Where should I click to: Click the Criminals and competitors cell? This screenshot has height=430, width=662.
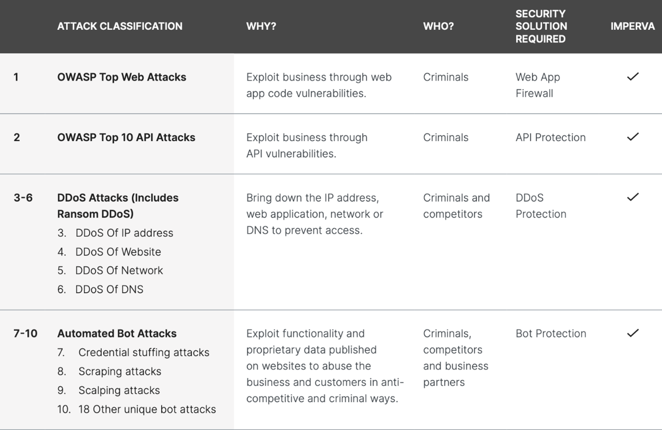[457, 206]
